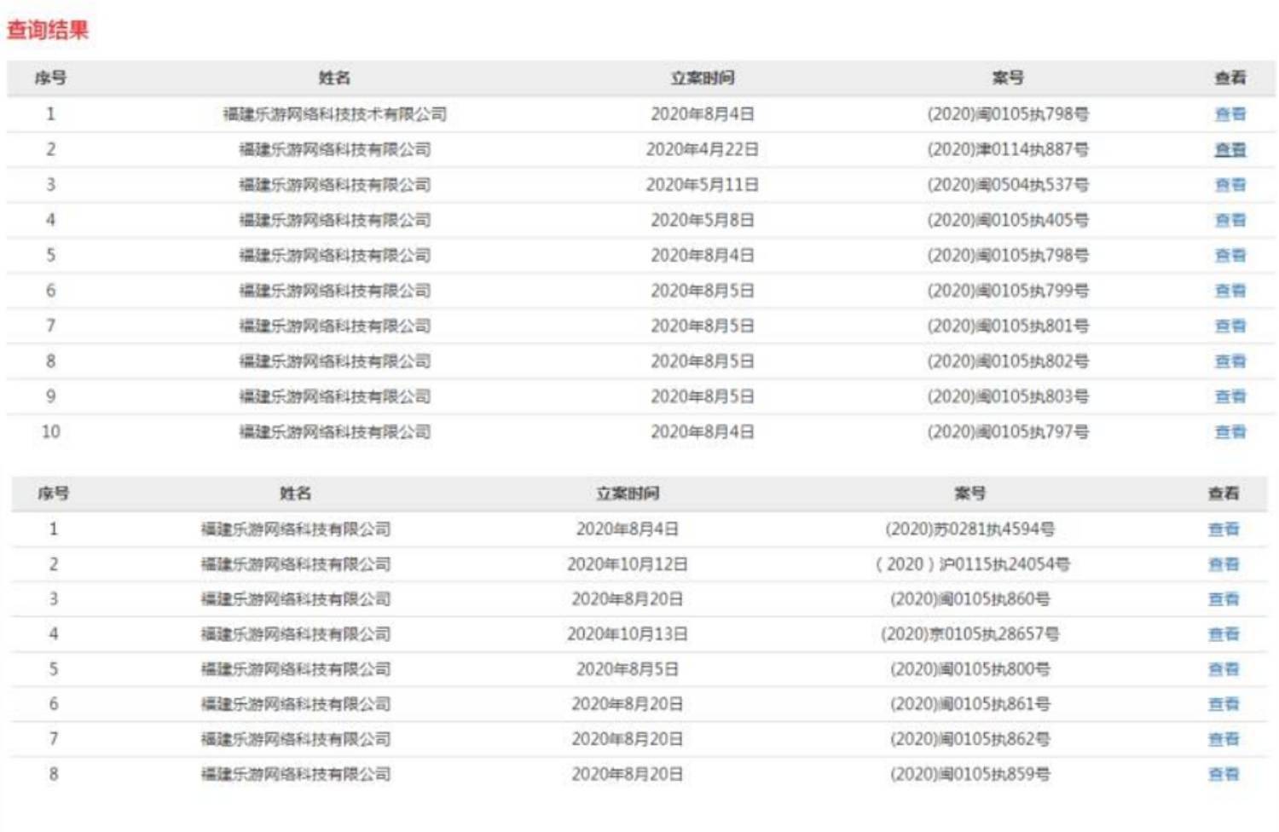Click case number (2020)闽0105执797号
Screen dimensions: 1279x832
click(x=1008, y=432)
